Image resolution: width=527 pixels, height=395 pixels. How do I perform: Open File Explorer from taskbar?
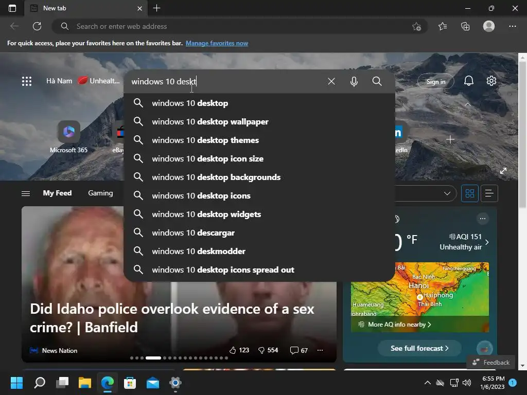click(x=85, y=383)
